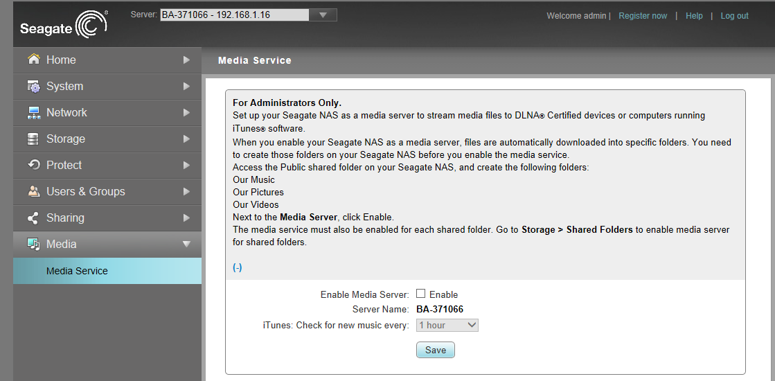The height and width of the screenshot is (381, 775).
Task: Click the Network icon in sidebar
Action: (x=33, y=112)
